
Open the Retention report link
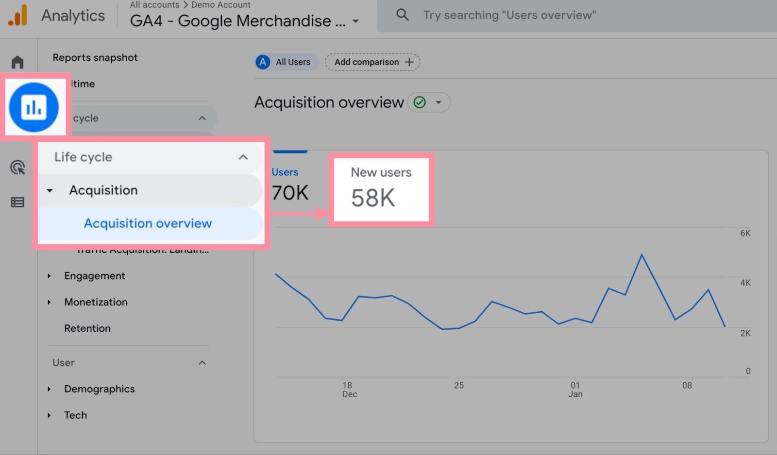tap(87, 328)
